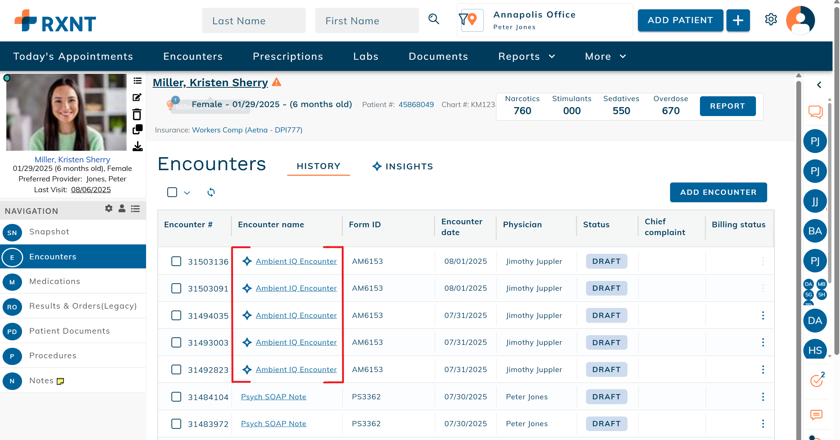
Task: Click the Add Encounter button
Action: tap(718, 192)
